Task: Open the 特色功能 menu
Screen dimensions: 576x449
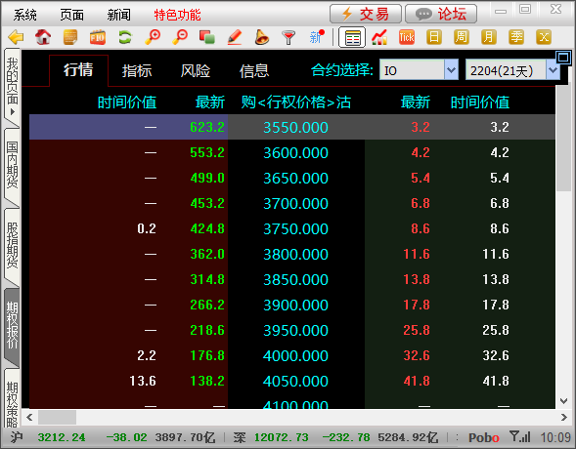Action: click(x=177, y=15)
